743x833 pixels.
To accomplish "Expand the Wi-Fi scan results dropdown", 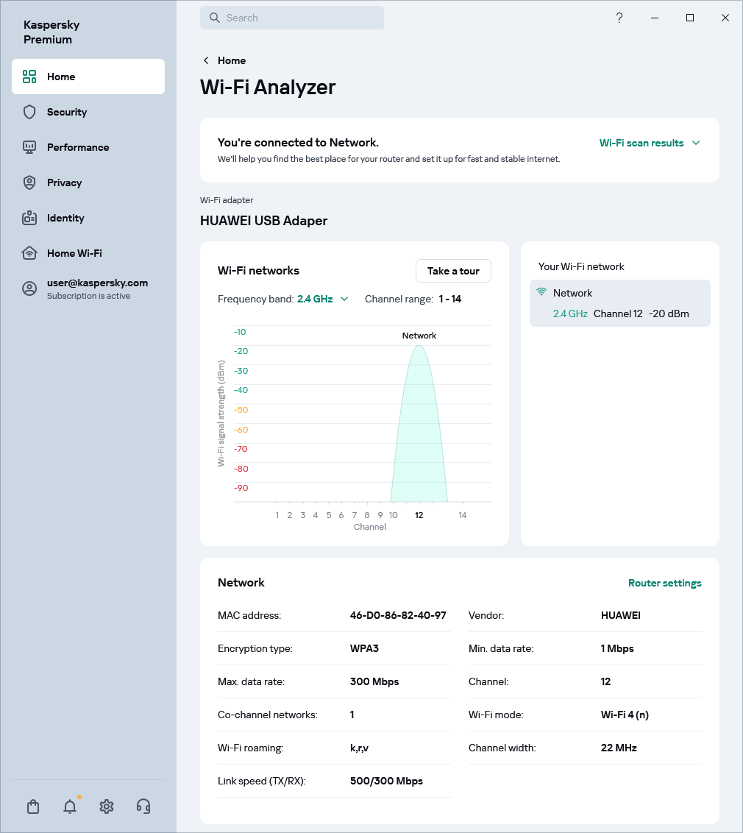I will 649,143.
